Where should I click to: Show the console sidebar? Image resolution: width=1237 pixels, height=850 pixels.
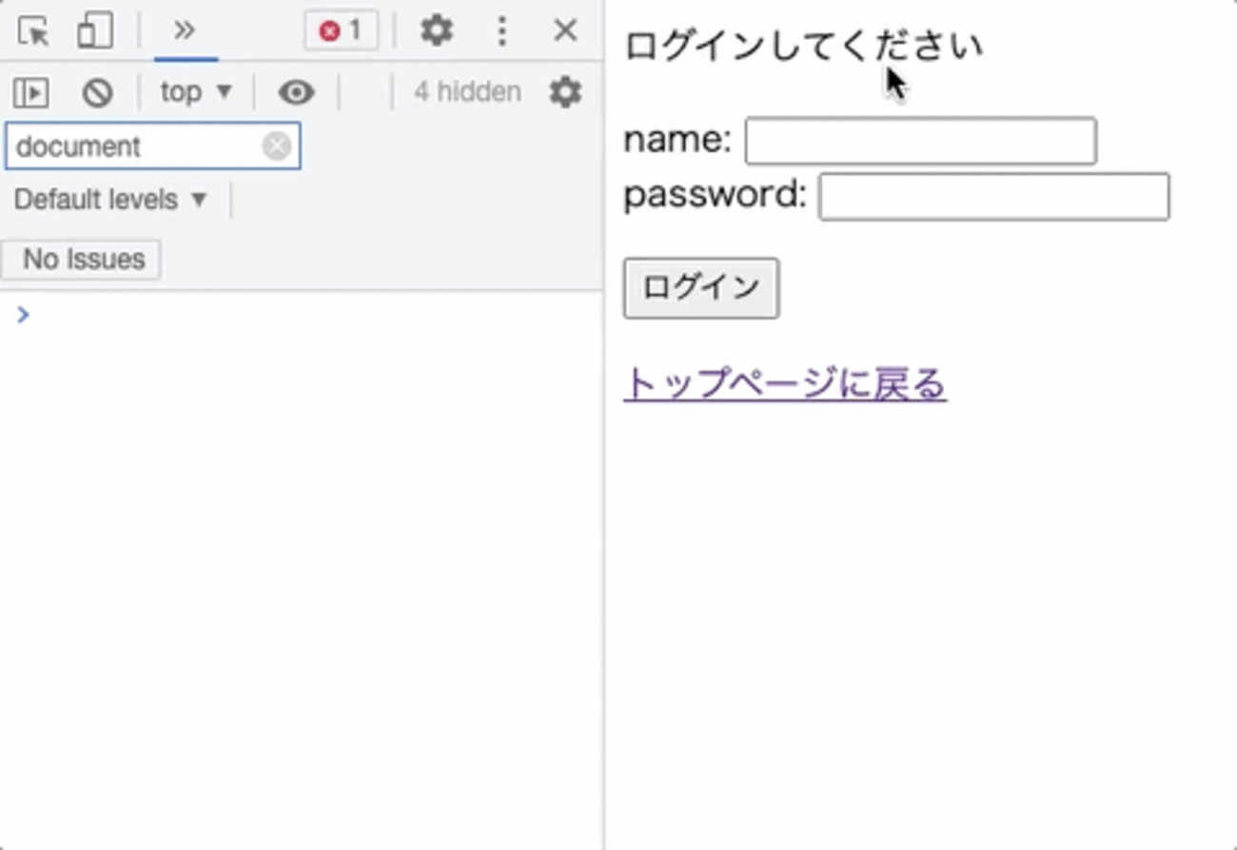pyautogui.click(x=30, y=92)
